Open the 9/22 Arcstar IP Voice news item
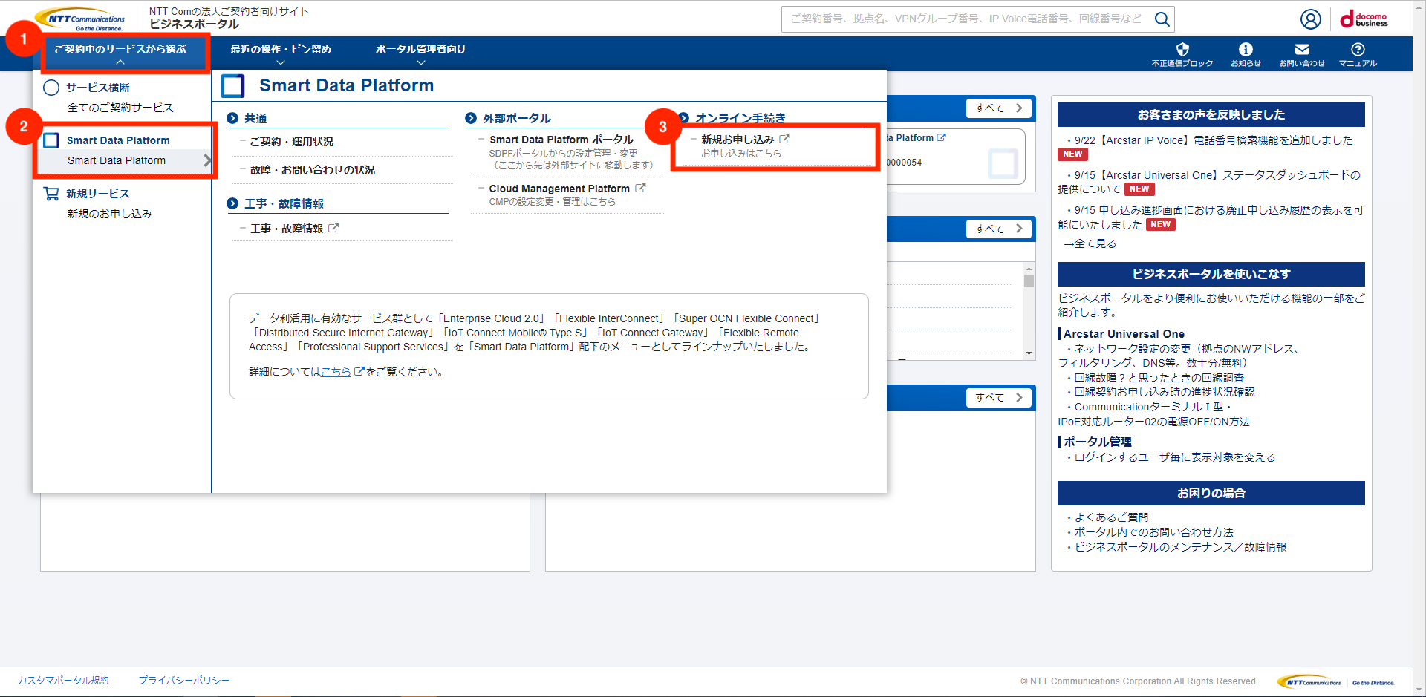Image resolution: width=1426 pixels, height=697 pixels. click(x=1214, y=140)
